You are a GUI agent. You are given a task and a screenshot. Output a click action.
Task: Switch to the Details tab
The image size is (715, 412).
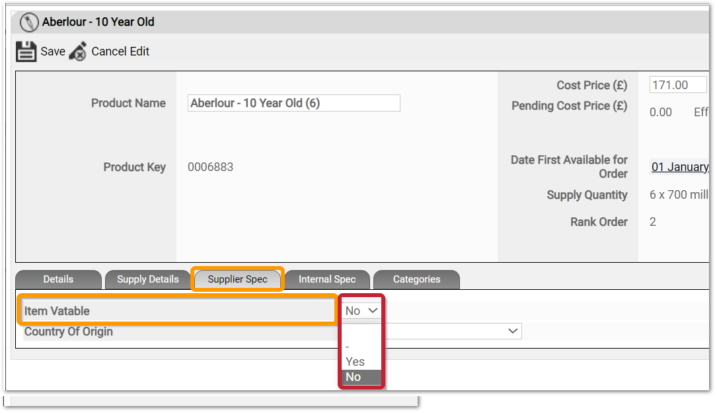(x=58, y=279)
